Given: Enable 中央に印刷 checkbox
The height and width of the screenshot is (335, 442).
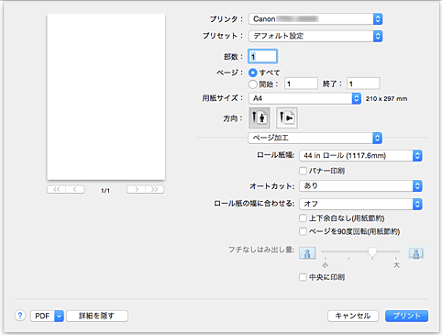Looking at the screenshot, I should pos(303,277).
